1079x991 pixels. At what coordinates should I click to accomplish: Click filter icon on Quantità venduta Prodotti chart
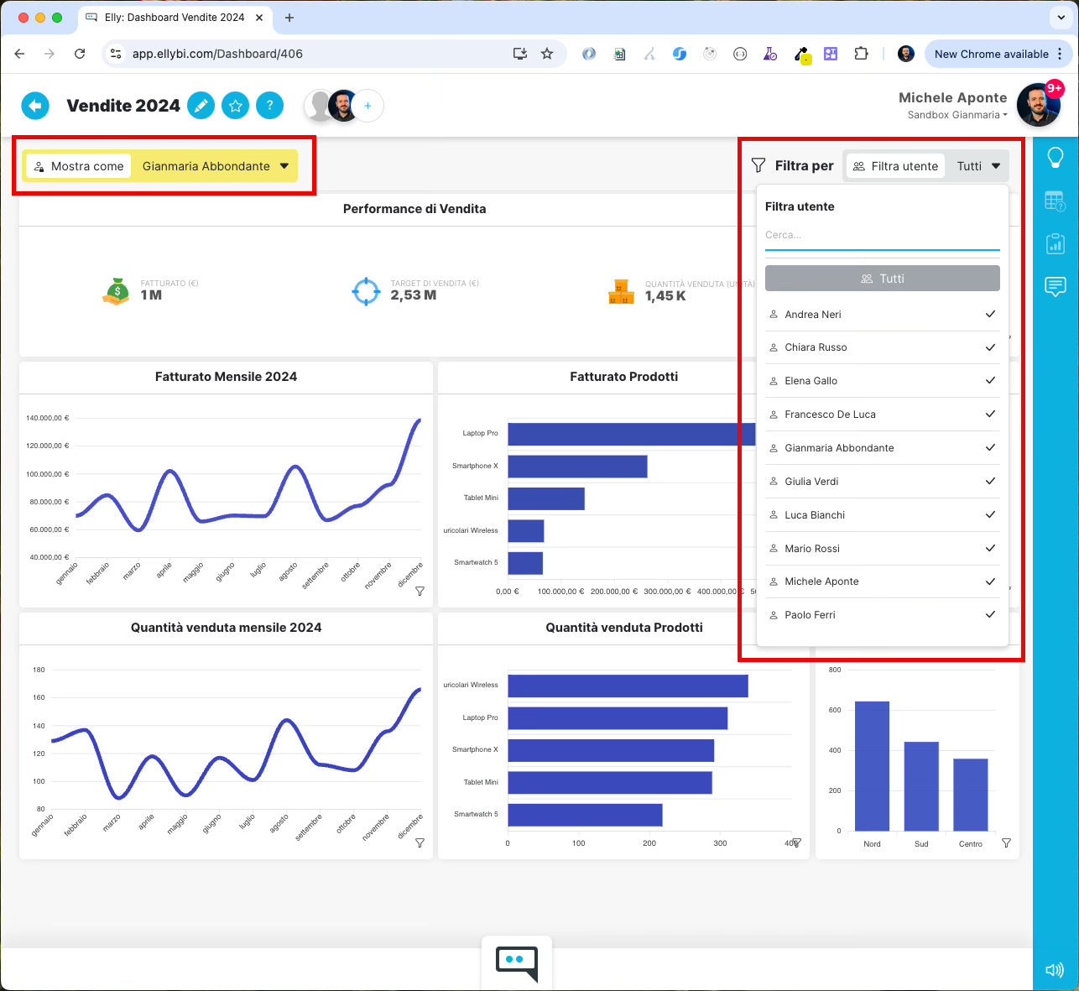pyautogui.click(x=797, y=842)
